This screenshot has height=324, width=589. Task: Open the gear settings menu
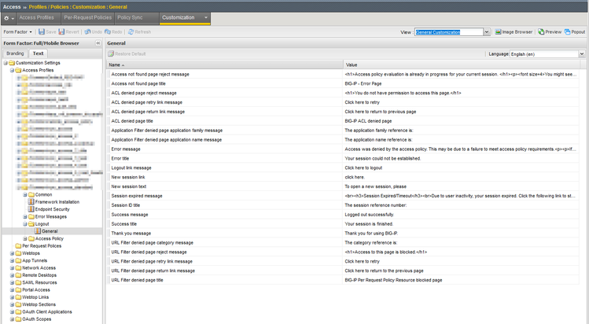tap(9, 17)
